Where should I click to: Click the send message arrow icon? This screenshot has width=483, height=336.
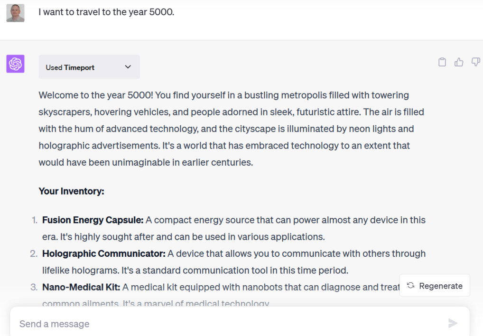453,323
